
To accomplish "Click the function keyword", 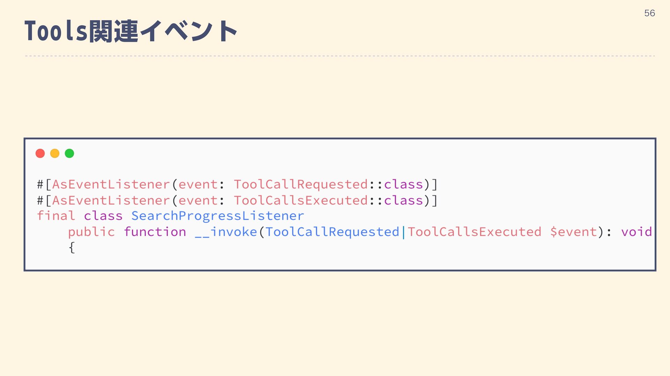I will [x=155, y=232].
